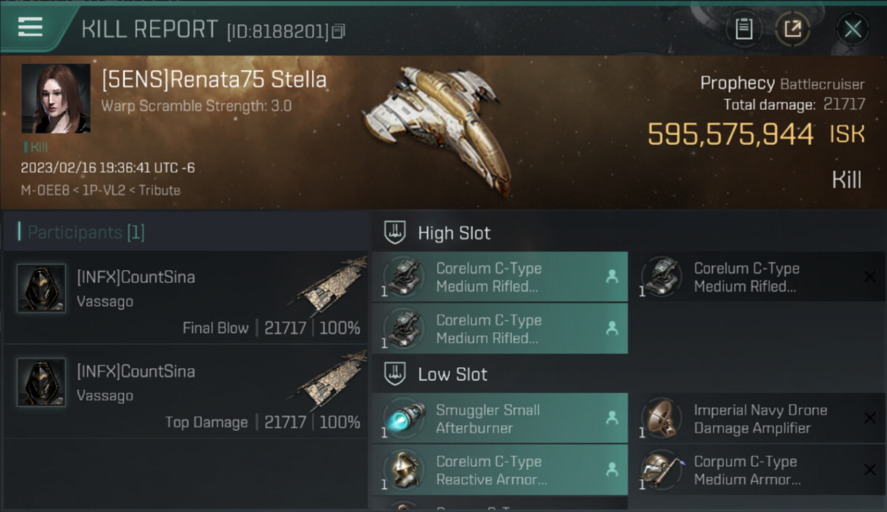Screen dimensions: 887x512
Task: Open CountSina's portrait in the Top Damage row
Action: (42, 382)
